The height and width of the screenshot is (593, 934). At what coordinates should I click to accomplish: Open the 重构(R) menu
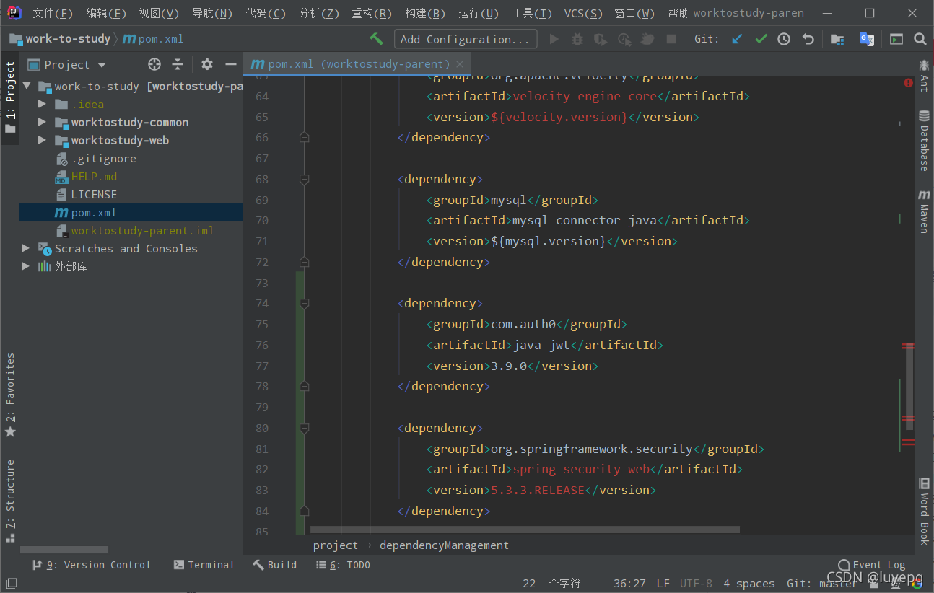coord(372,13)
